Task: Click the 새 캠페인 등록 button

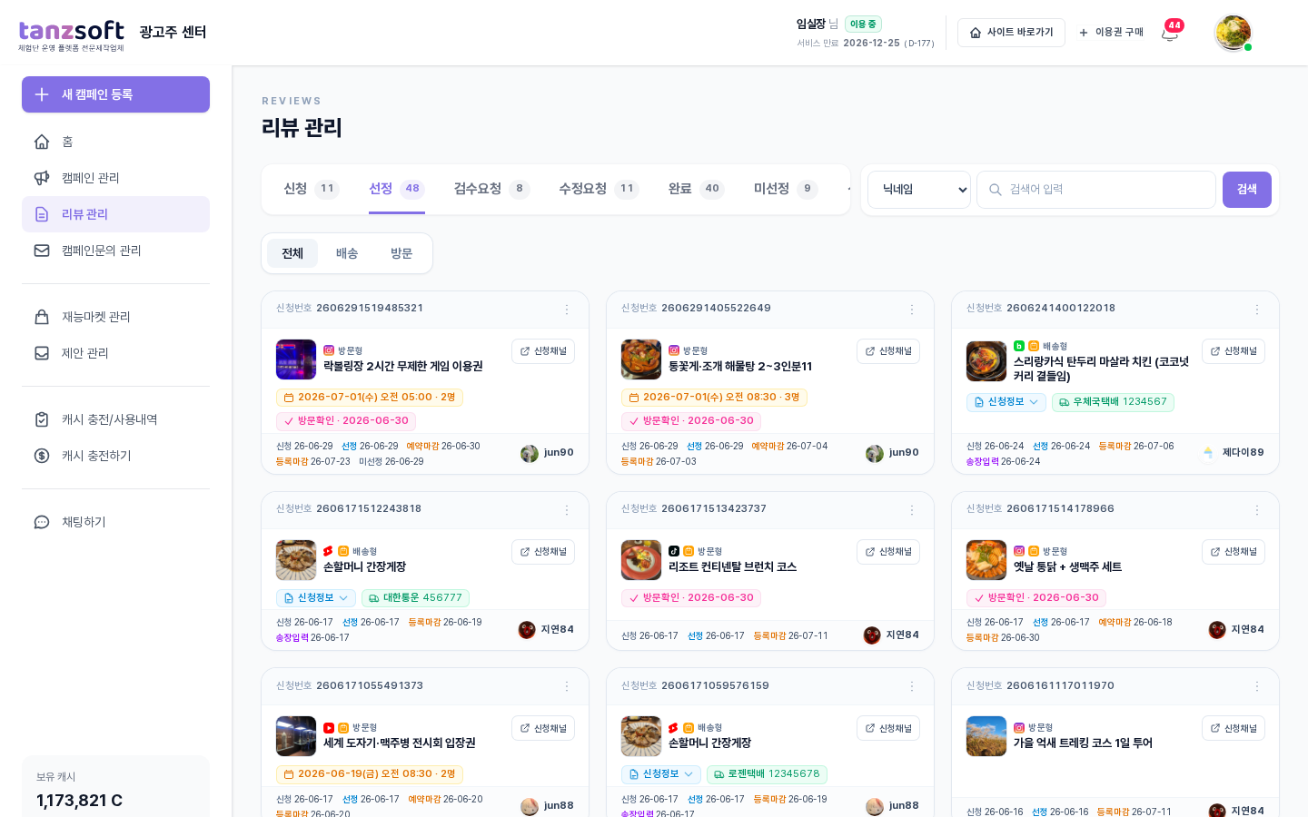Action: [x=115, y=94]
